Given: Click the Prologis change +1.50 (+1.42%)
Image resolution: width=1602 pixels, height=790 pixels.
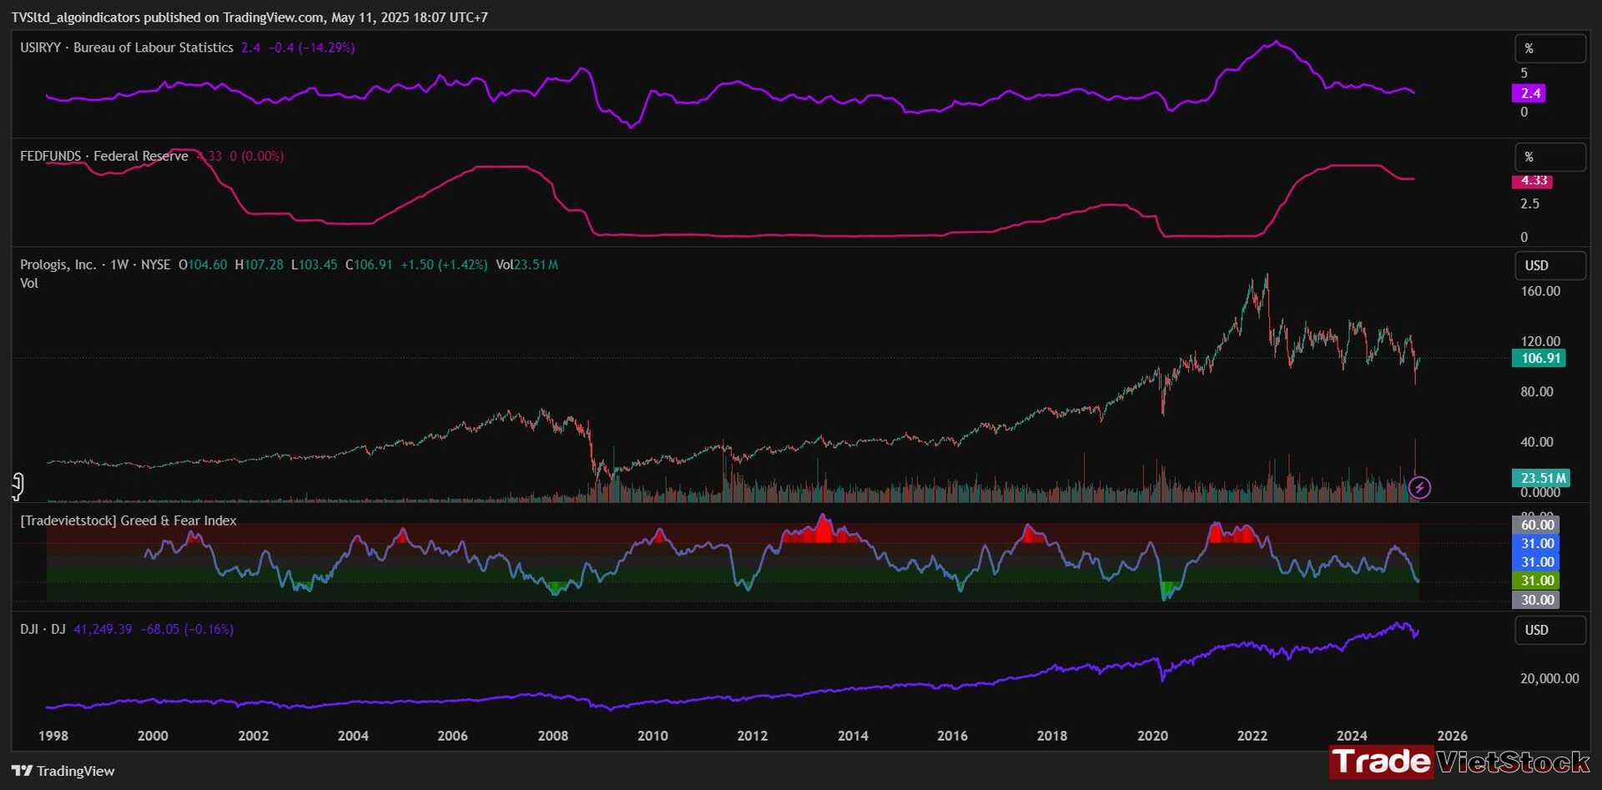Looking at the screenshot, I should click(x=444, y=264).
